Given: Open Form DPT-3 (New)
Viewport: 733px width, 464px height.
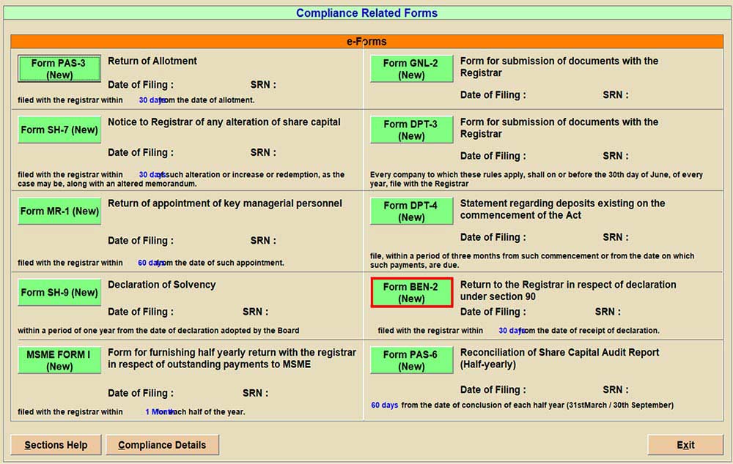Looking at the screenshot, I should [411, 130].
